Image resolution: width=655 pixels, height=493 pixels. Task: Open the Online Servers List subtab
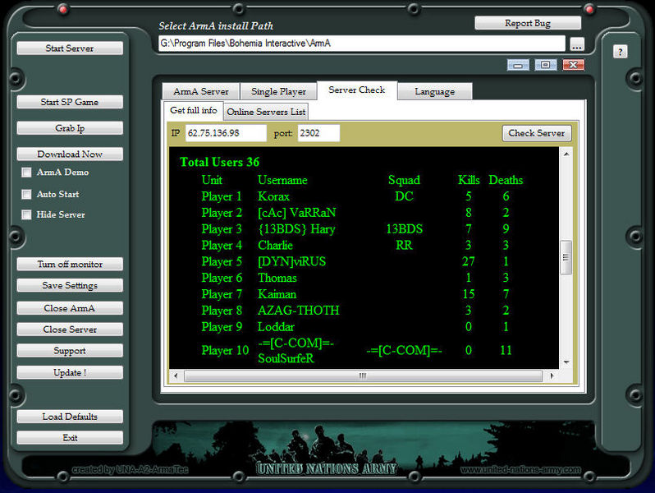pyautogui.click(x=266, y=112)
